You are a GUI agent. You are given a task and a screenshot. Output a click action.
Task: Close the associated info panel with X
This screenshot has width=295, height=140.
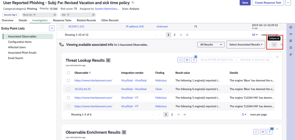coord(281,44)
